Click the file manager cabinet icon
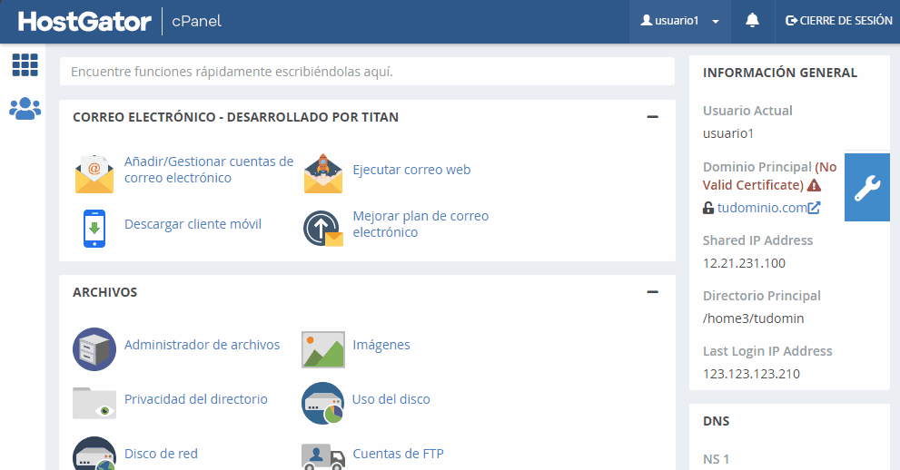The height and width of the screenshot is (470, 900). [x=94, y=349]
